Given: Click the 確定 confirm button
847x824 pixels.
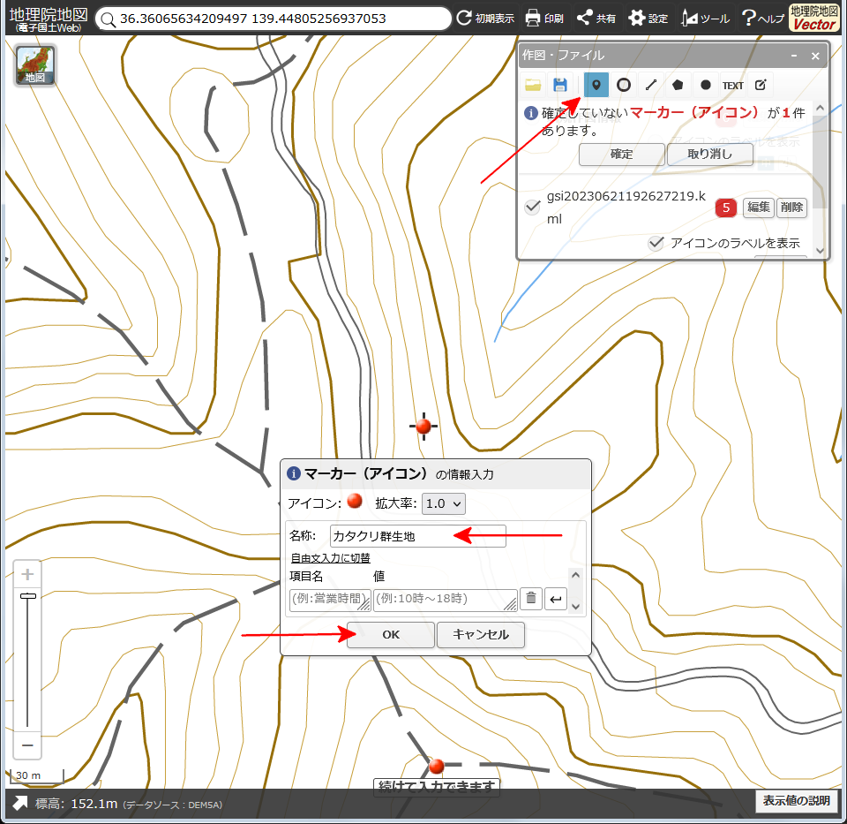Looking at the screenshot, I should (621, 154).
